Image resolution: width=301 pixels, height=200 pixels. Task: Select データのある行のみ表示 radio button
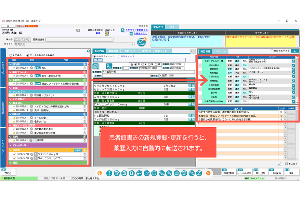[28, 55]
